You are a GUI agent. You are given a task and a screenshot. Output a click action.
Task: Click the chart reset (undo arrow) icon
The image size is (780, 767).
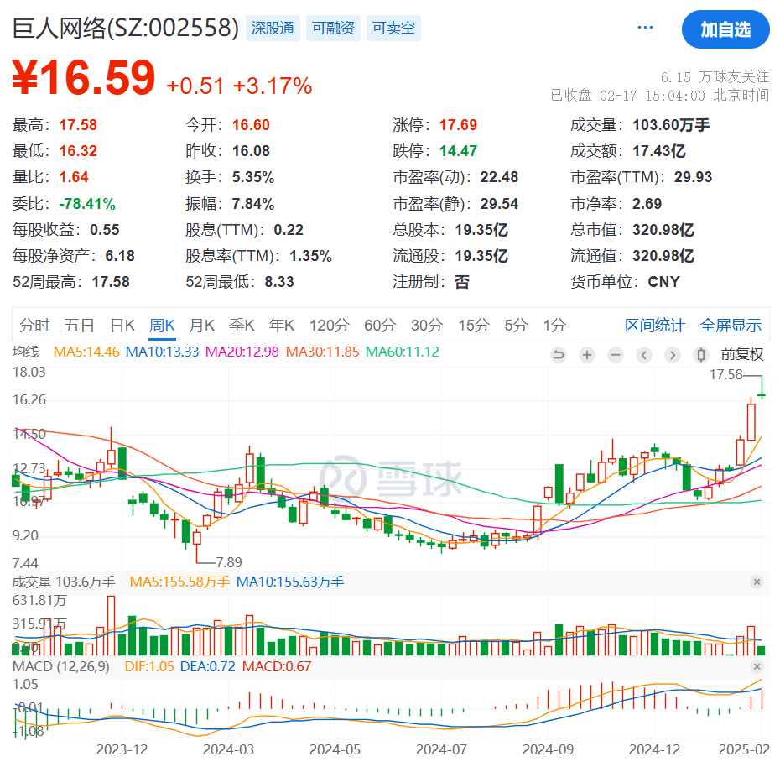[559, 355]
